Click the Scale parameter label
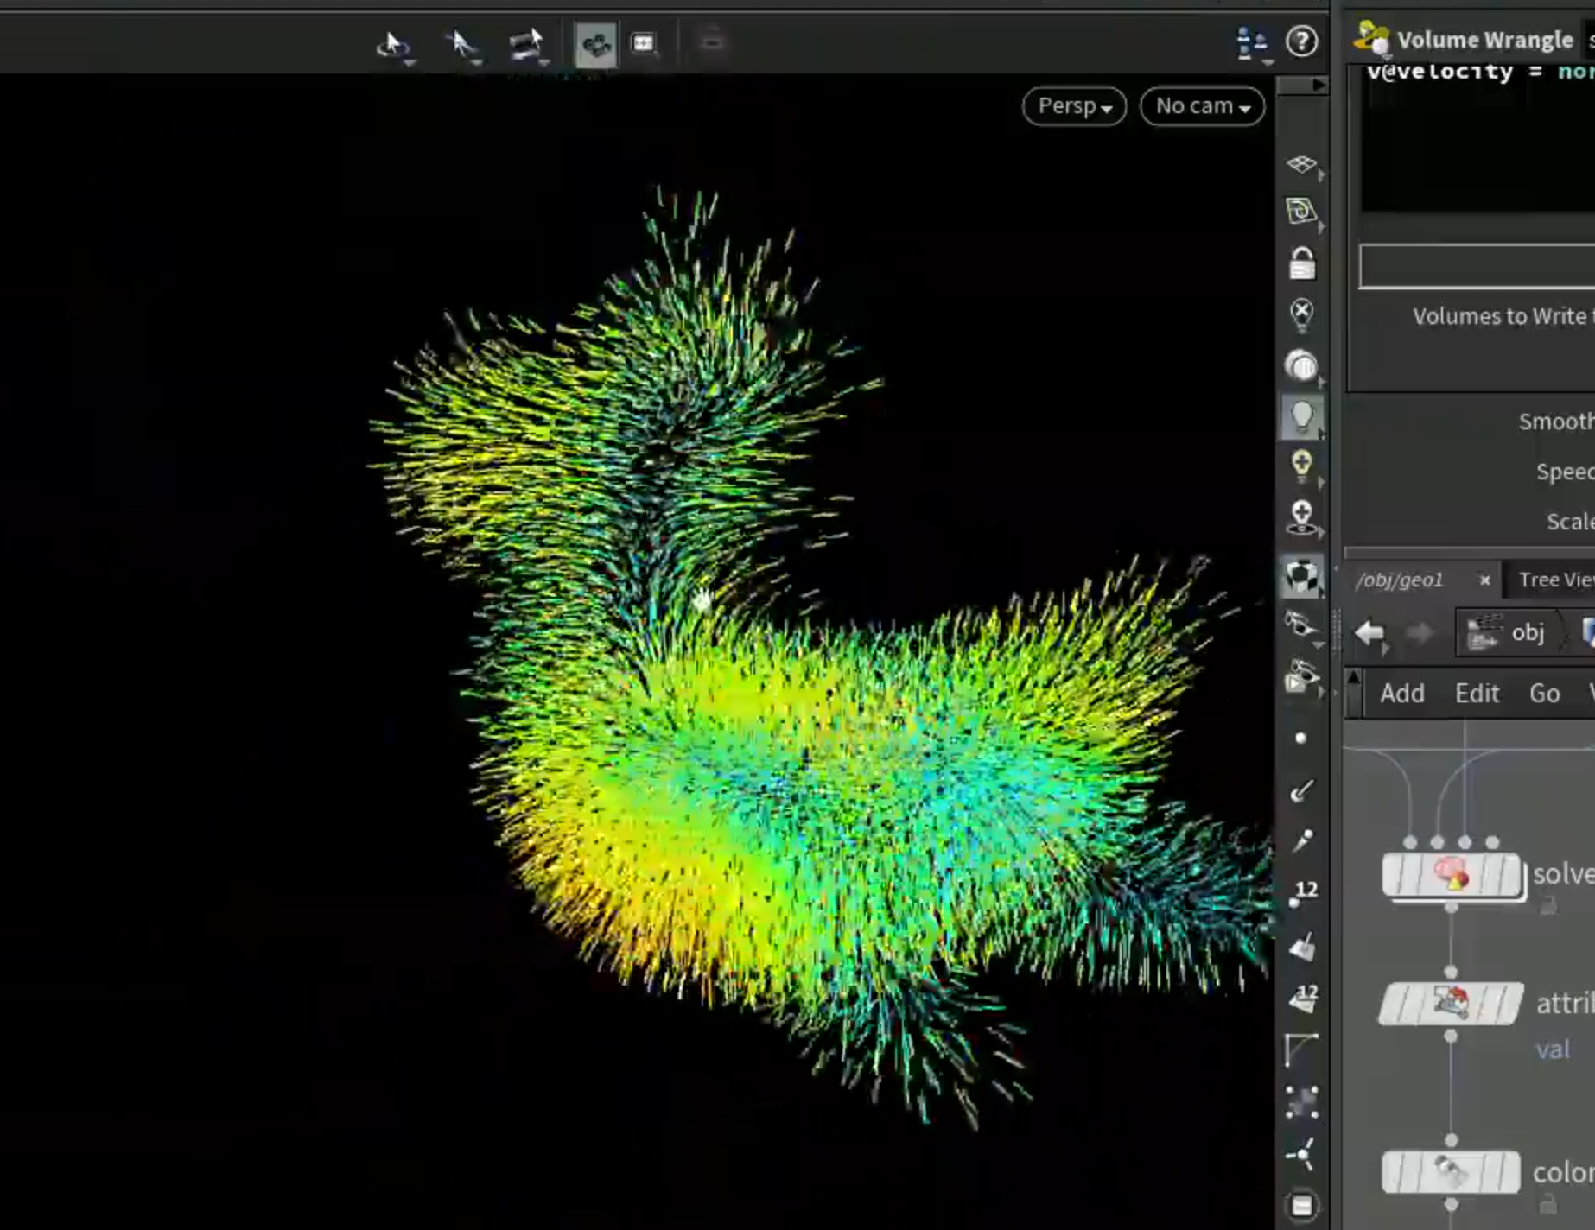 [x=1570, y=522]
